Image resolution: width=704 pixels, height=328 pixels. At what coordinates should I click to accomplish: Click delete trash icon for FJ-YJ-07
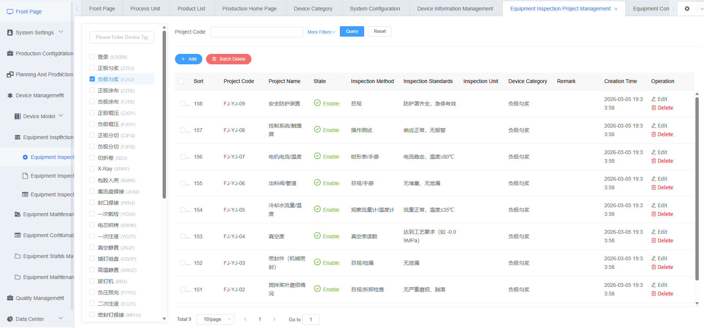[654, 161]
